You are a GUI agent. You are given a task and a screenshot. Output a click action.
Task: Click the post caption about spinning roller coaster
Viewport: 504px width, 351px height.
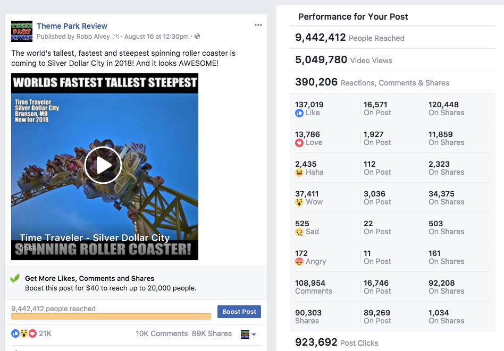point(123,58)
